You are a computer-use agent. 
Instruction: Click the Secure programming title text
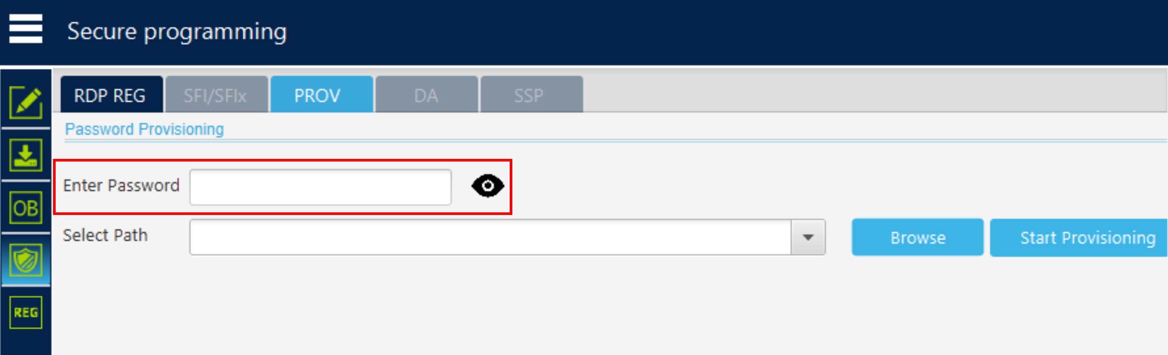tap(177, 32)
